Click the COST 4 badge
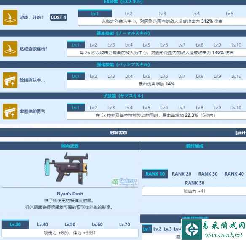The image size is (246, 240). [59, 17]
